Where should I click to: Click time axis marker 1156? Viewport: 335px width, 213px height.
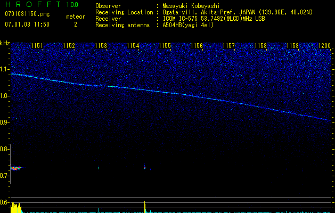click(x=197, y=46)
